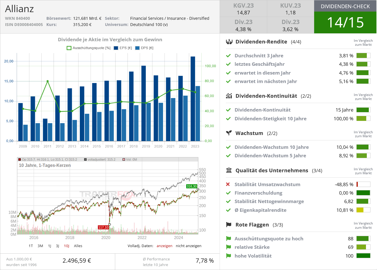Click nicht anzeigen for Volladj. Daten
Image resolution: width=377 pixels, height=270 pixels.
[188, 246]
